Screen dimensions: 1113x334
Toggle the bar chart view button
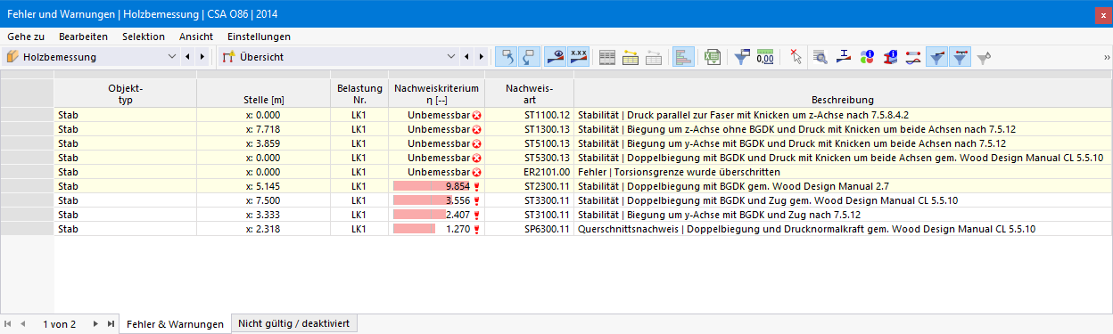tap(684, 57)
